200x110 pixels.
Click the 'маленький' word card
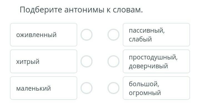(44, 88)
